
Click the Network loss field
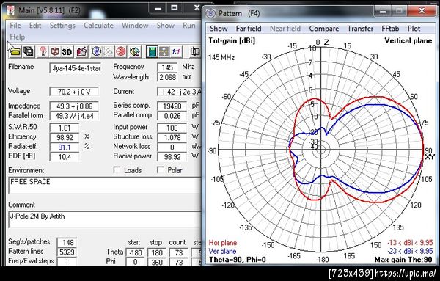tap(172, 147)
